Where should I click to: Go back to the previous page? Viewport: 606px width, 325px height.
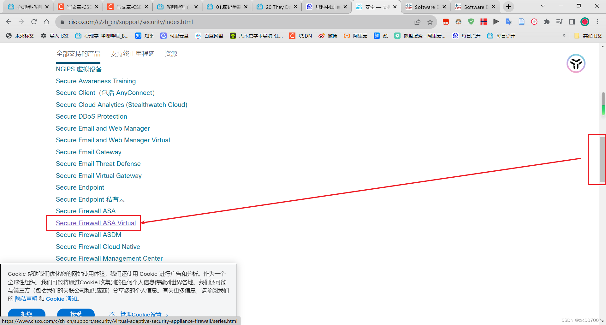tap(9, 22)
